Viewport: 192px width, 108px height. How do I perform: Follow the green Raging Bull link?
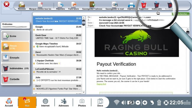coord(101,84)
